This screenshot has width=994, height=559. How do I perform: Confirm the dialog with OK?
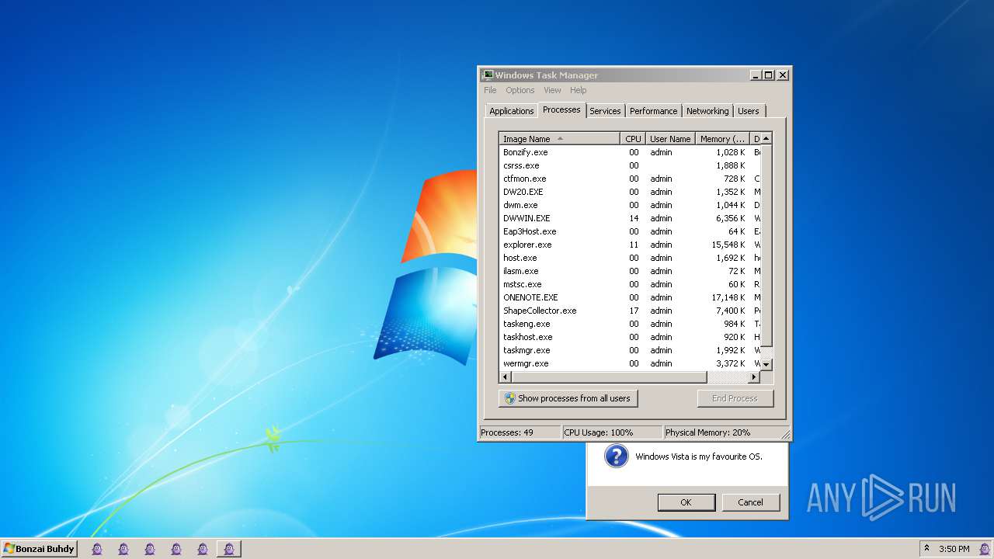point(686,502)
